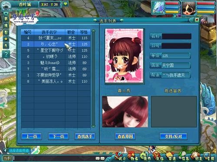Image resolution: width=217 pixels, height=162 pixels.
Task: Click the 支持/反对 vote button
Action: pos(173,136)
